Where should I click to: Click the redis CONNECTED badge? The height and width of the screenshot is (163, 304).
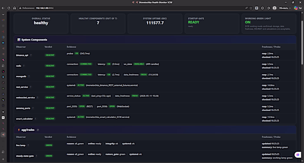[86, 64]
